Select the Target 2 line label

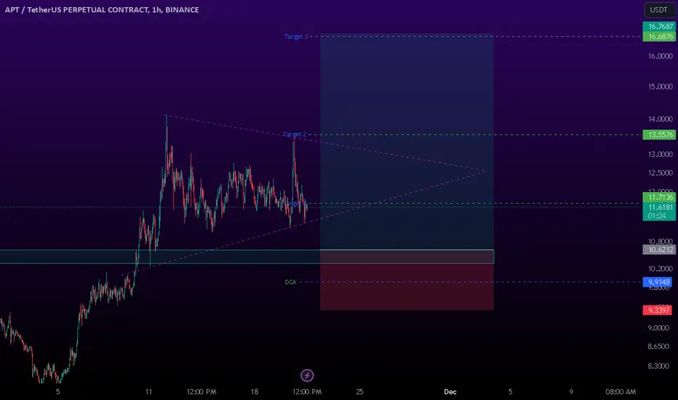click(x=295, y=135)
